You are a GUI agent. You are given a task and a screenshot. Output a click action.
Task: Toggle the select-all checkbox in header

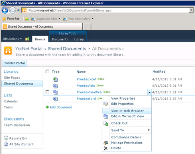[47, 71]
